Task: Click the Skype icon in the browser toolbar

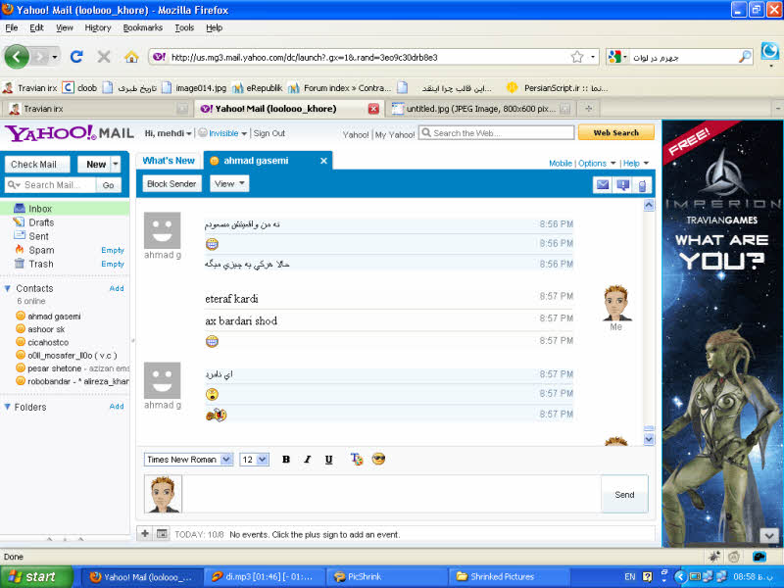Action: pos(770,52)
